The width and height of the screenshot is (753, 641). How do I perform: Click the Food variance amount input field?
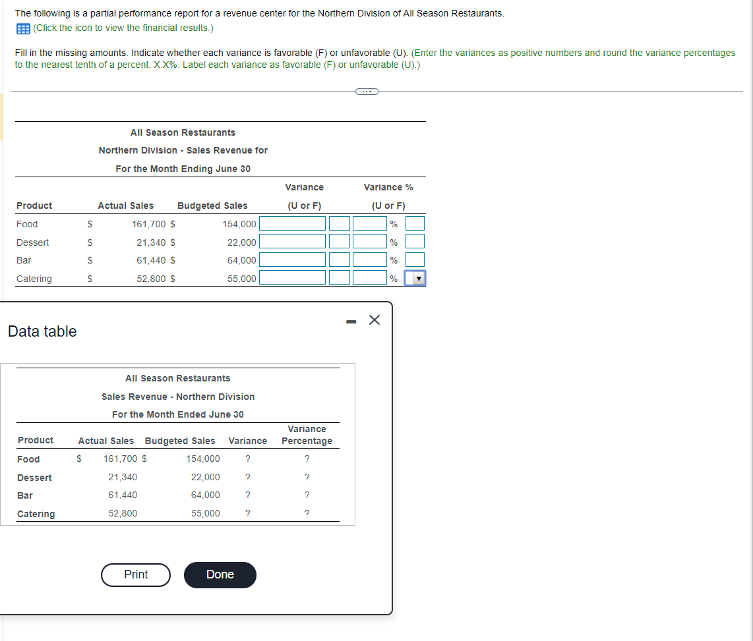click(x=293, y=223)
